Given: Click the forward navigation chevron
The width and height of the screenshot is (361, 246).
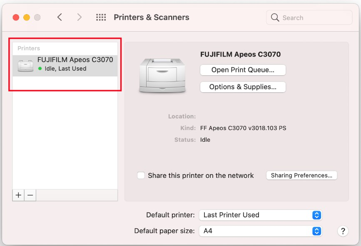Looking at the screenshot, I should pos(80,17).
